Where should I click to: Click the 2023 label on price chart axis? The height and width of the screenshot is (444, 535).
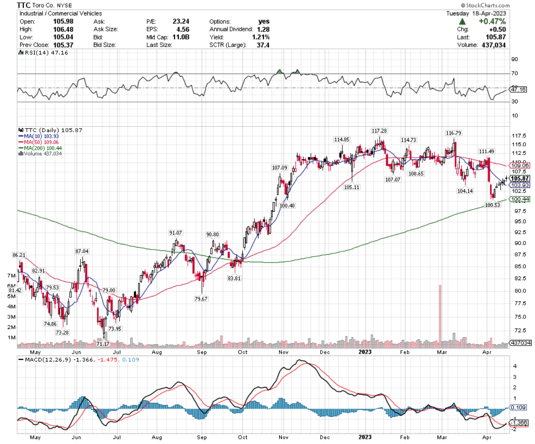(365, 352)
